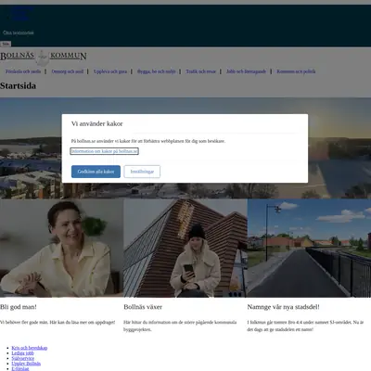The image size is (371, 371).
Task: Open Jobb och företagande menu item
Action: (x=246, y=71)
